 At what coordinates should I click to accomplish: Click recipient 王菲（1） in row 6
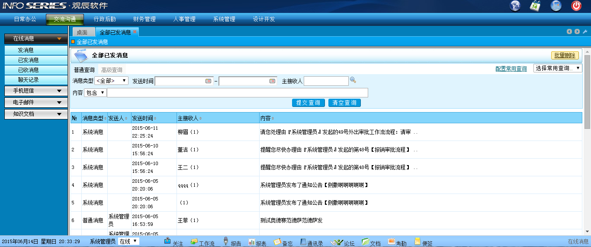[x=188, y=220]
